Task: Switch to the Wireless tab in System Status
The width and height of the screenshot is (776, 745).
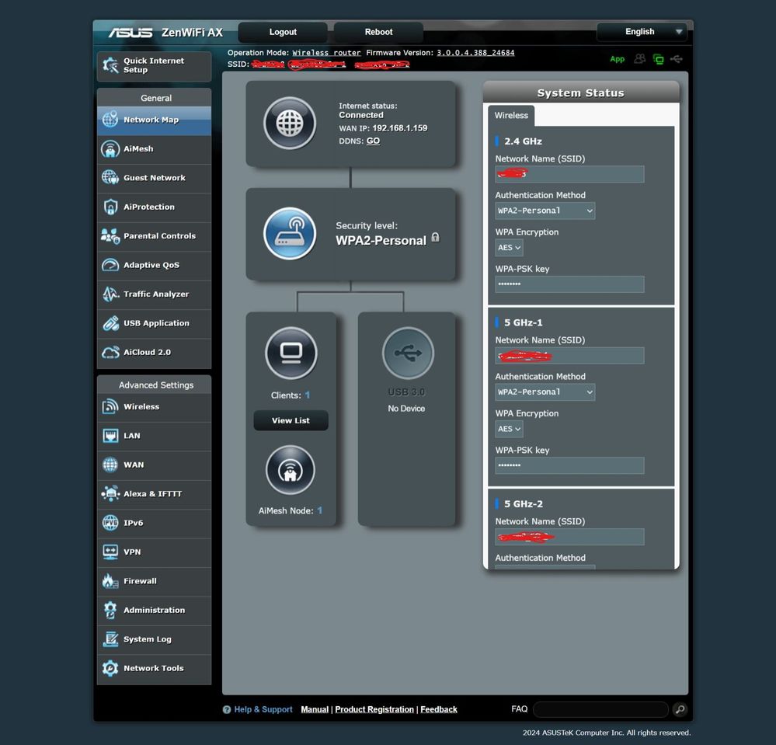Action: click(511, 115)
